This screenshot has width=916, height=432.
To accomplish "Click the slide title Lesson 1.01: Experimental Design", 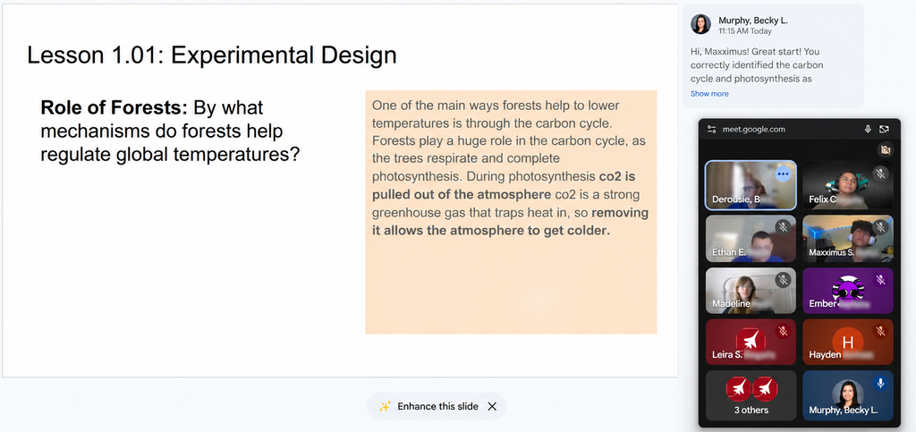I will 212,55.
